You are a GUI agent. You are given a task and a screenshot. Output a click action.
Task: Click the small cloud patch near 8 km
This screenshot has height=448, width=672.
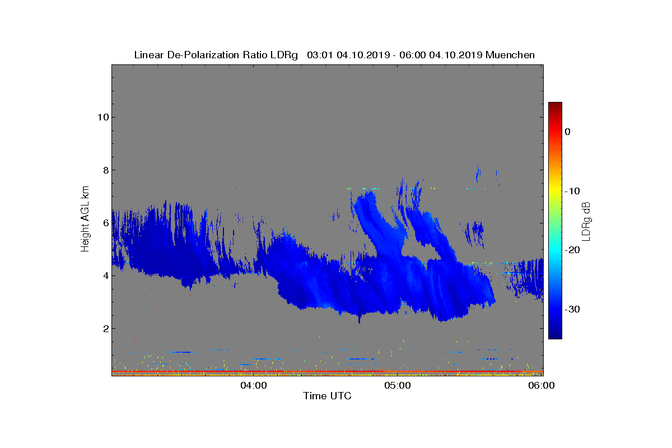click(x=478, y=174)
